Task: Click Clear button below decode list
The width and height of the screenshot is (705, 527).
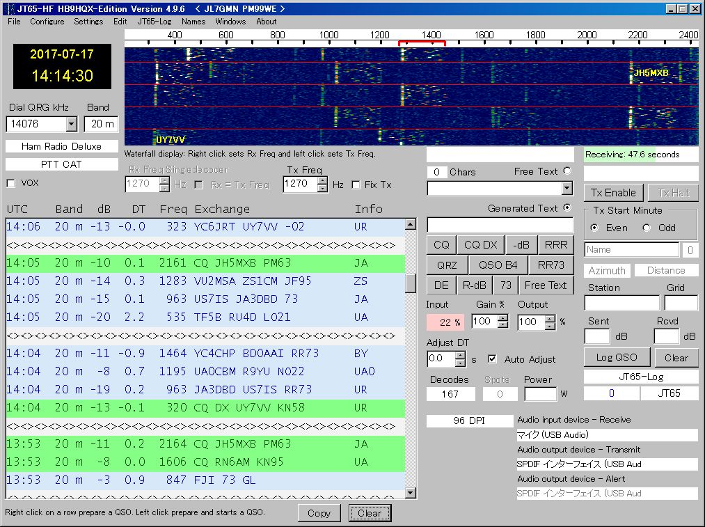Action: (370, 513)
